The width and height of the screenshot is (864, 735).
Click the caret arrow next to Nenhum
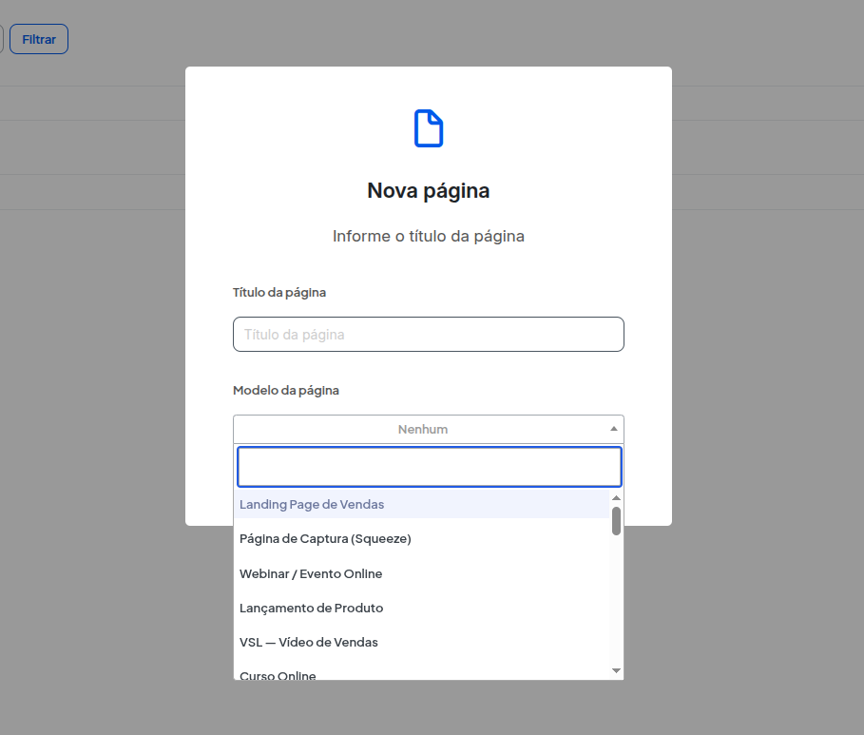pos(613,429)
